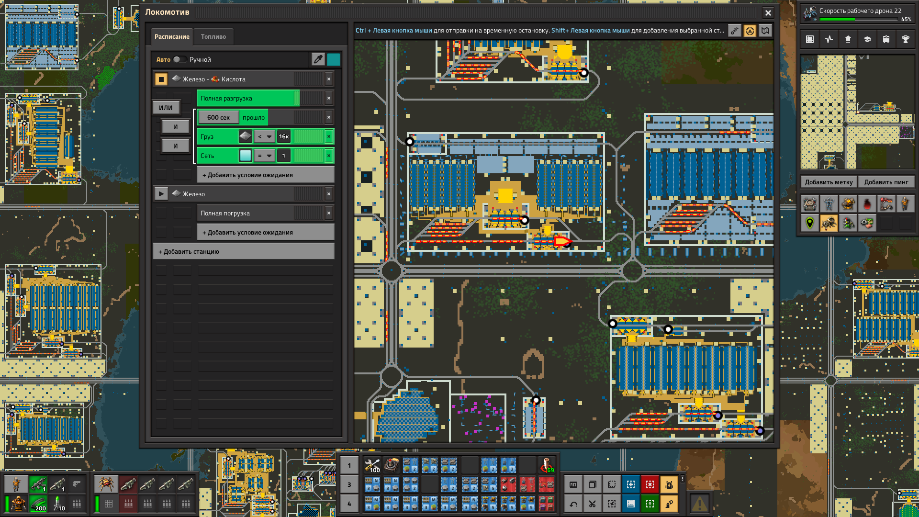Screen dimensions: 919x517
Task: Open production statistics
Action: tap(829, 39)
